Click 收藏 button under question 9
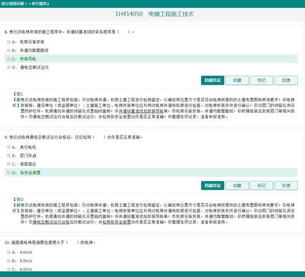The height and width of the screenshot is (277, 305). [237, 185]
